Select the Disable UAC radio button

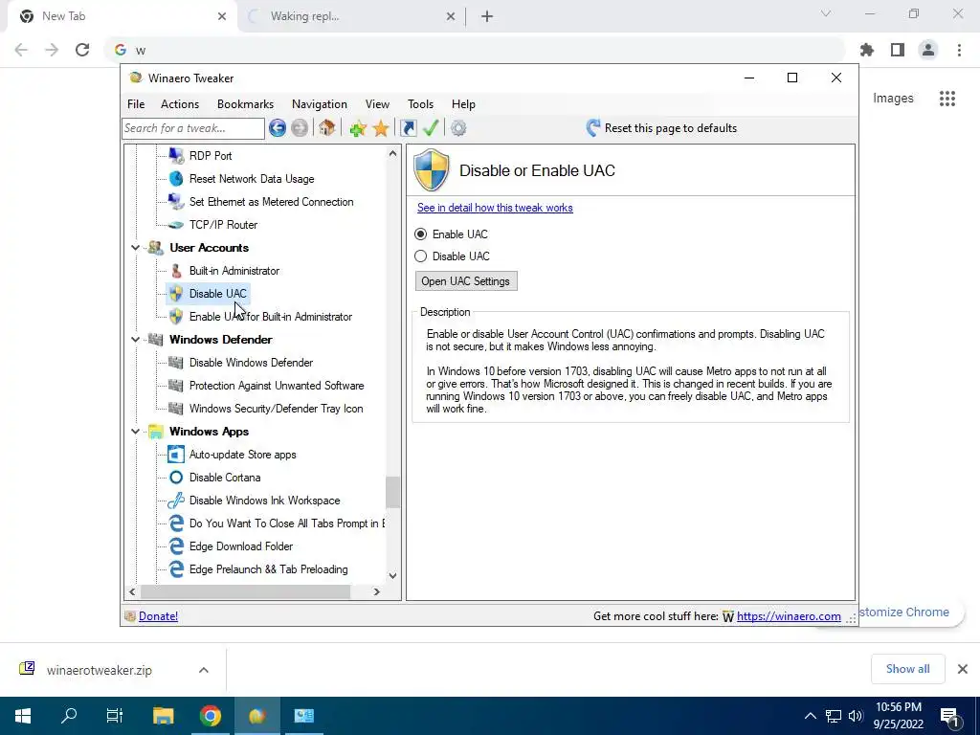[x=421, y=256]
